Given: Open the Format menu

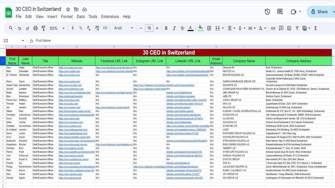Looking at the screenshot, I should click(x=67, y=16).
